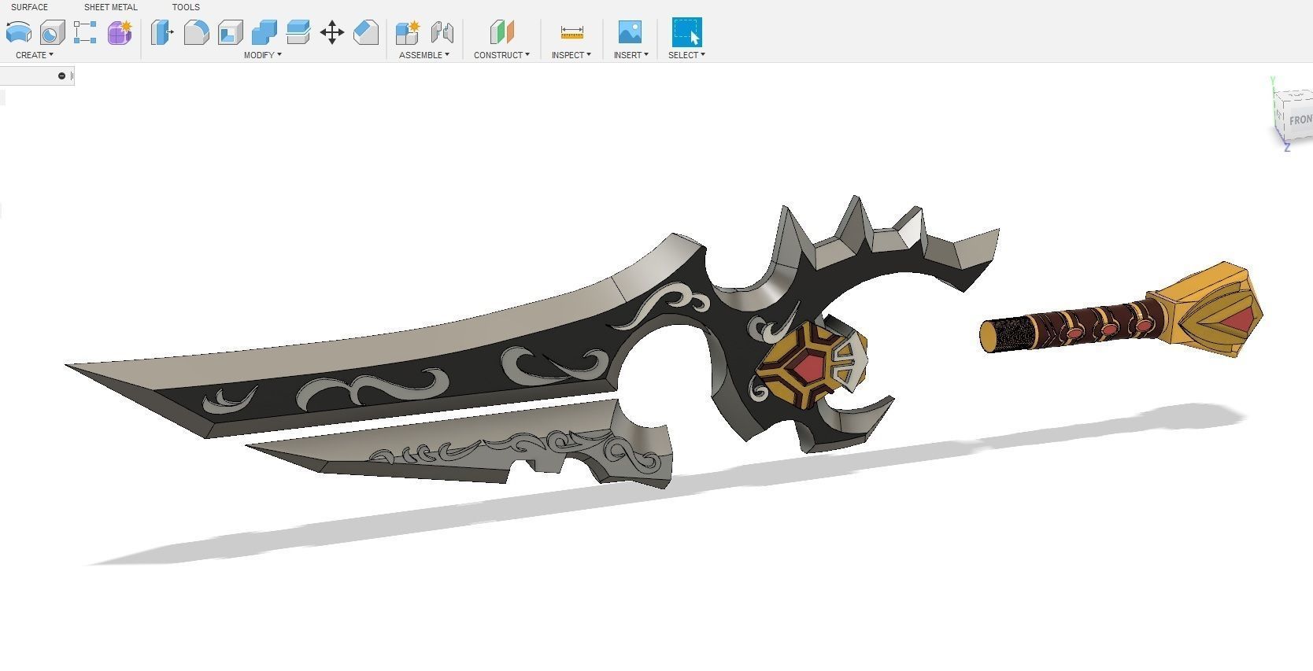Click the New Component icon
The width and height of the screenshot is (1313, 671).
click(x=408, y=32)
